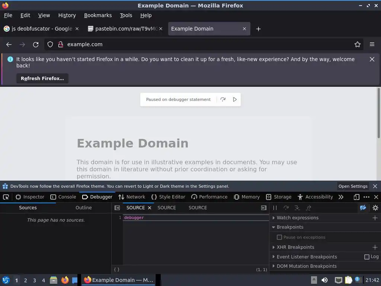Enable Log checkbox for event listeners

point(366,257)
